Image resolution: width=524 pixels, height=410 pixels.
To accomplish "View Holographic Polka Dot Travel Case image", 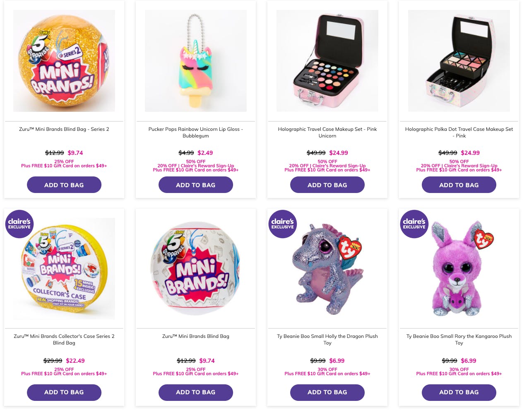I will pos(459,61).
